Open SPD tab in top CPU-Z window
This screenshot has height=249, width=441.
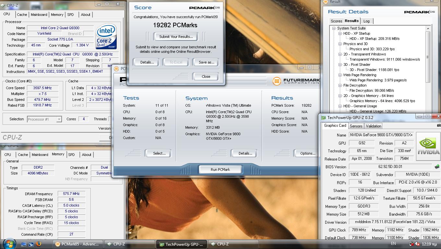click(70, 15)
